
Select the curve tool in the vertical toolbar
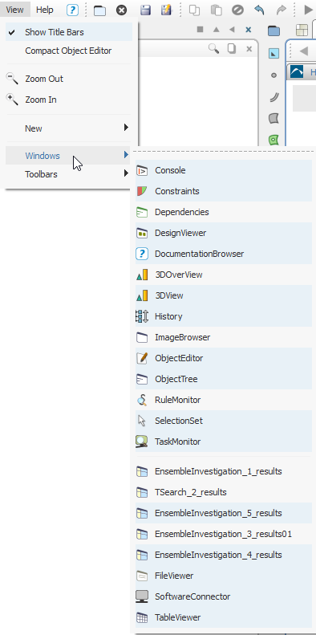274,97
